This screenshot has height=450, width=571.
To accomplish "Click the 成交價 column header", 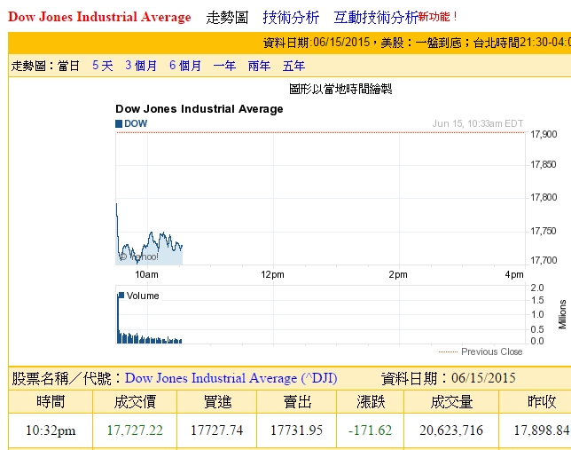I will coord(135,402).
